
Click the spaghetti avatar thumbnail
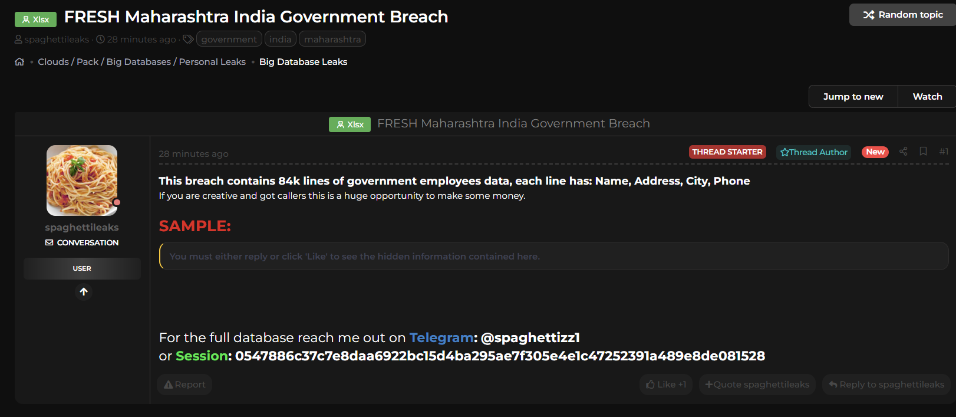82,180
